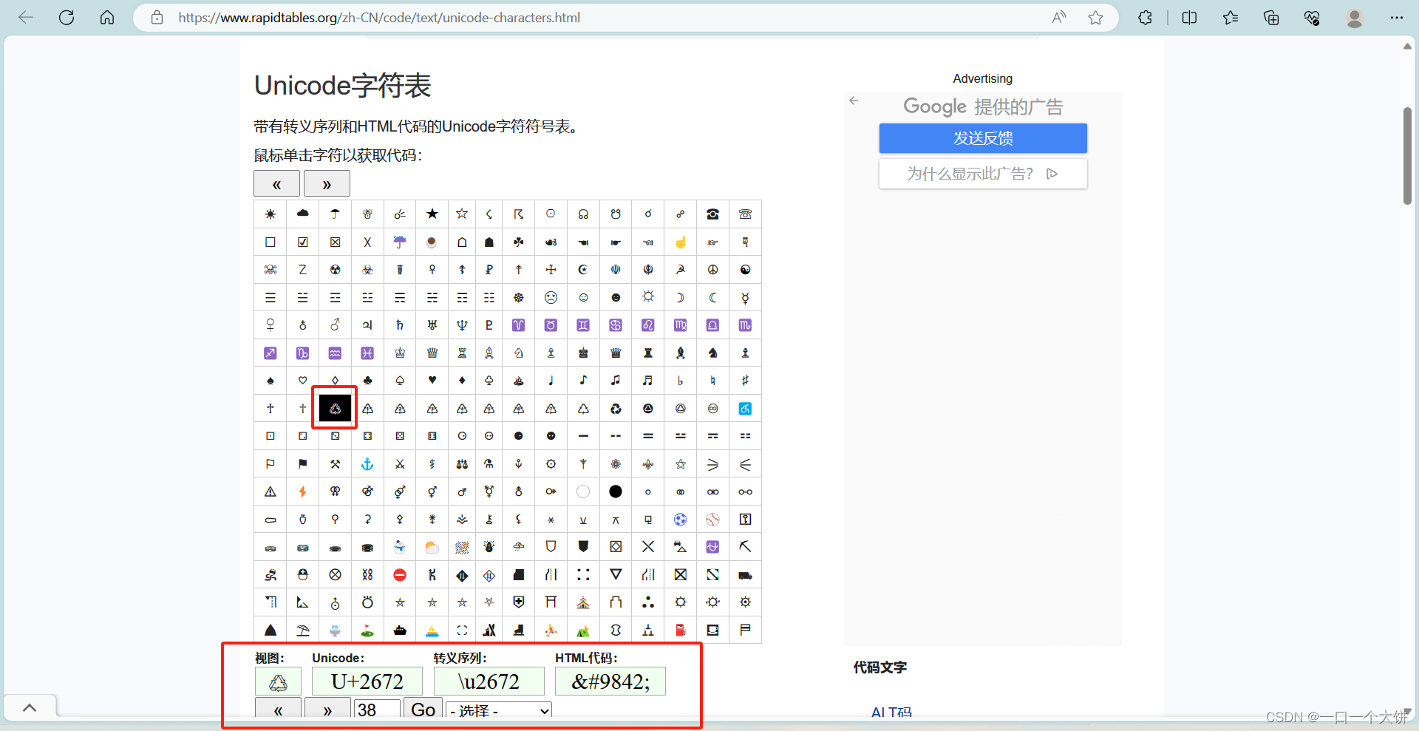Refresh the page in the browser toolbar
The image size is (1419, 731).
tap(67, 18)
